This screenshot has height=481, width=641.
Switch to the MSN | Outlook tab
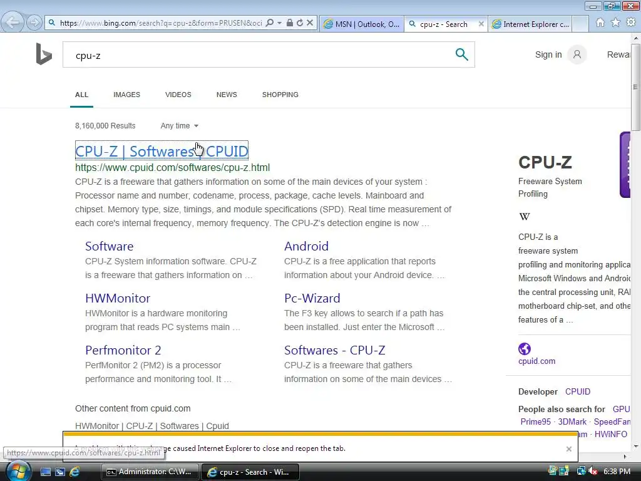[x=361, y=24]
